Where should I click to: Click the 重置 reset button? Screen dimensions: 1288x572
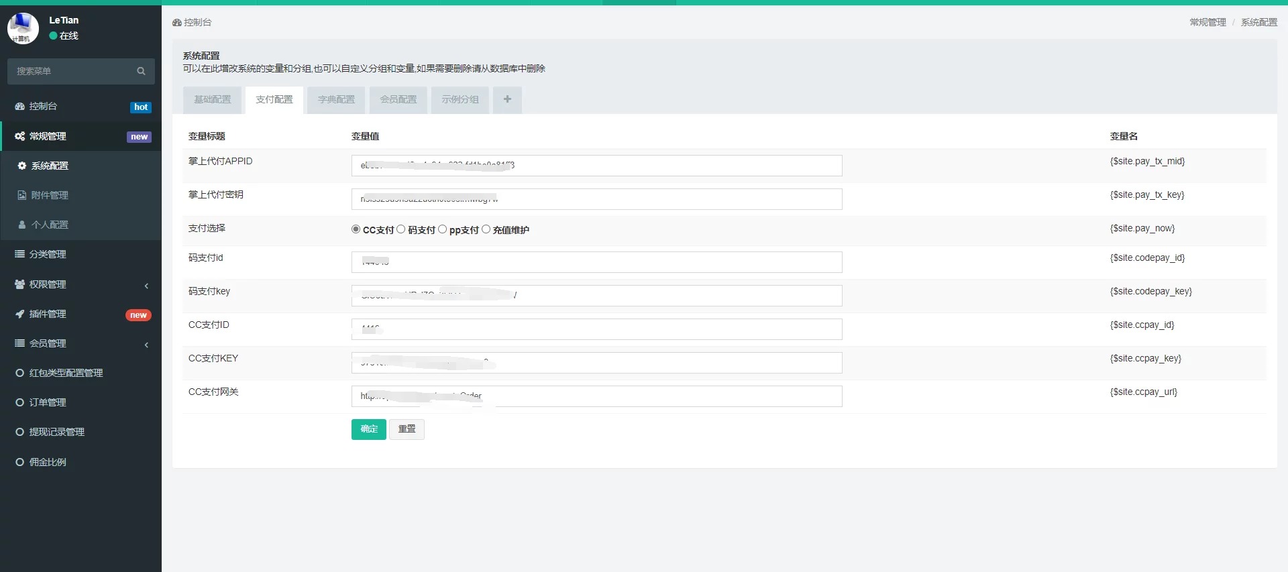tap(407, 429)
